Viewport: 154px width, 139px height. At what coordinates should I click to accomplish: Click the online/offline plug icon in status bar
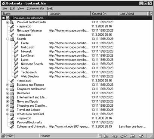click(x=10, y=136)
